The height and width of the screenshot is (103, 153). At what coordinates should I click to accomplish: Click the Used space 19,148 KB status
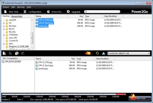(x=88, y=100)
